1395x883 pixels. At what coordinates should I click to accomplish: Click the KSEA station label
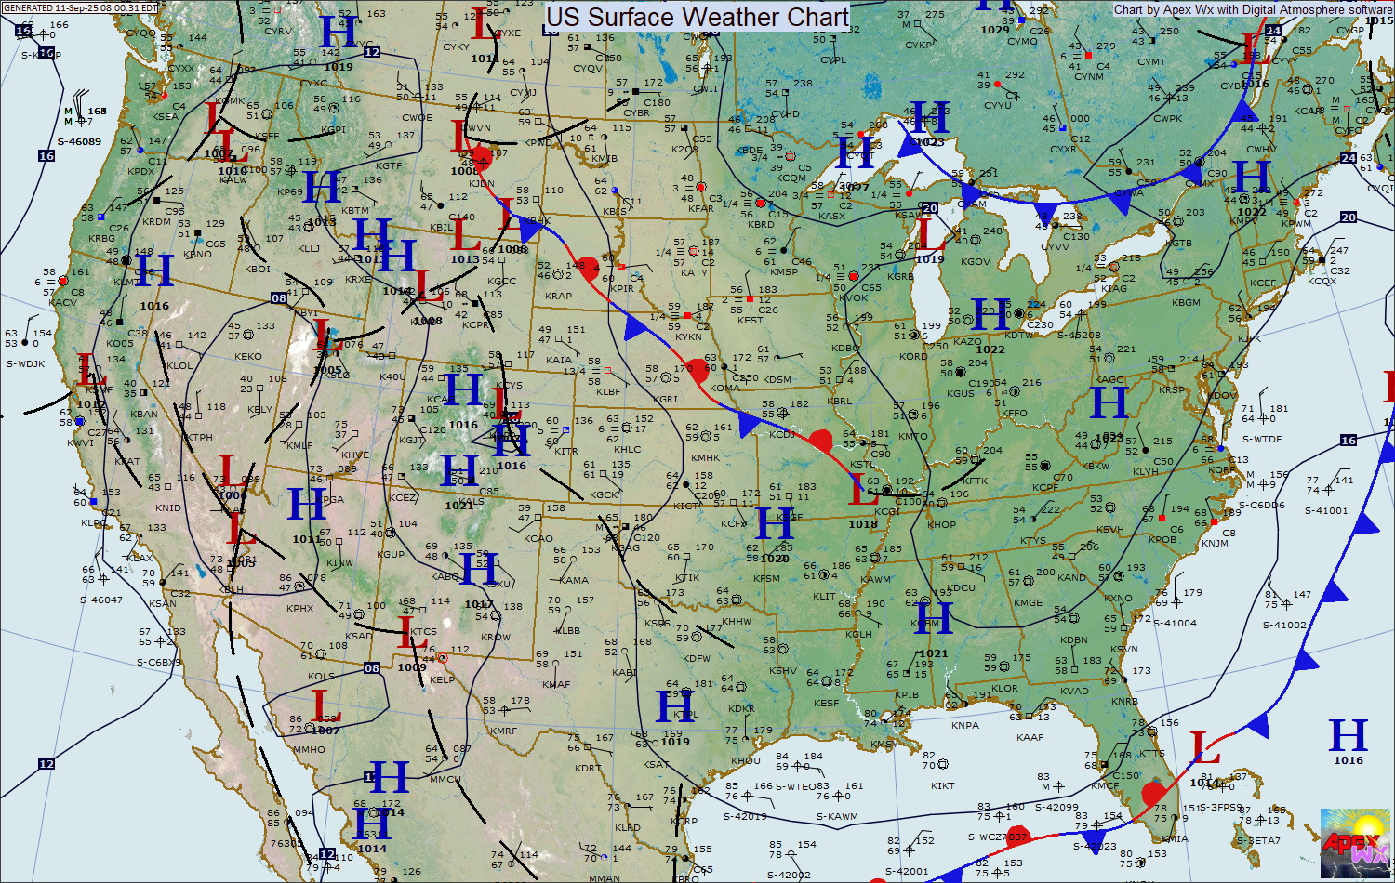coord(165,116)
